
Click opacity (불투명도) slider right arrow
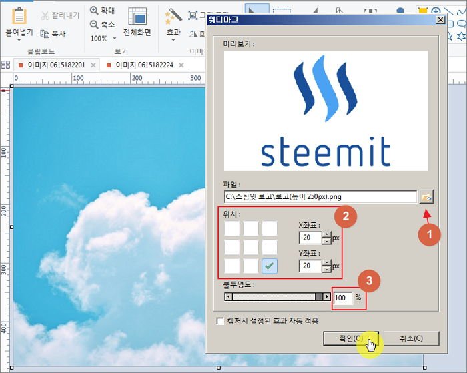point(327,297)
